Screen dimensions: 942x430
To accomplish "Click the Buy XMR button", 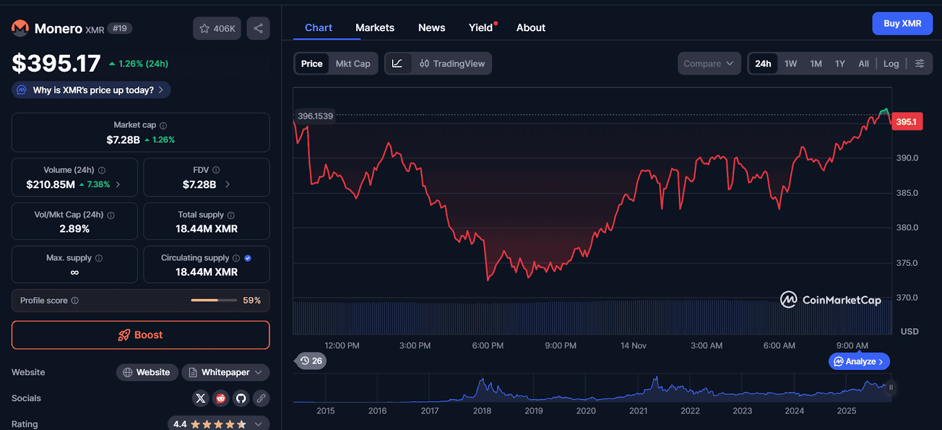I will point(902,24).
